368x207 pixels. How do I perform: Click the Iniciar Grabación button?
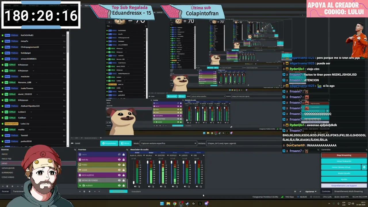(344, 161)
